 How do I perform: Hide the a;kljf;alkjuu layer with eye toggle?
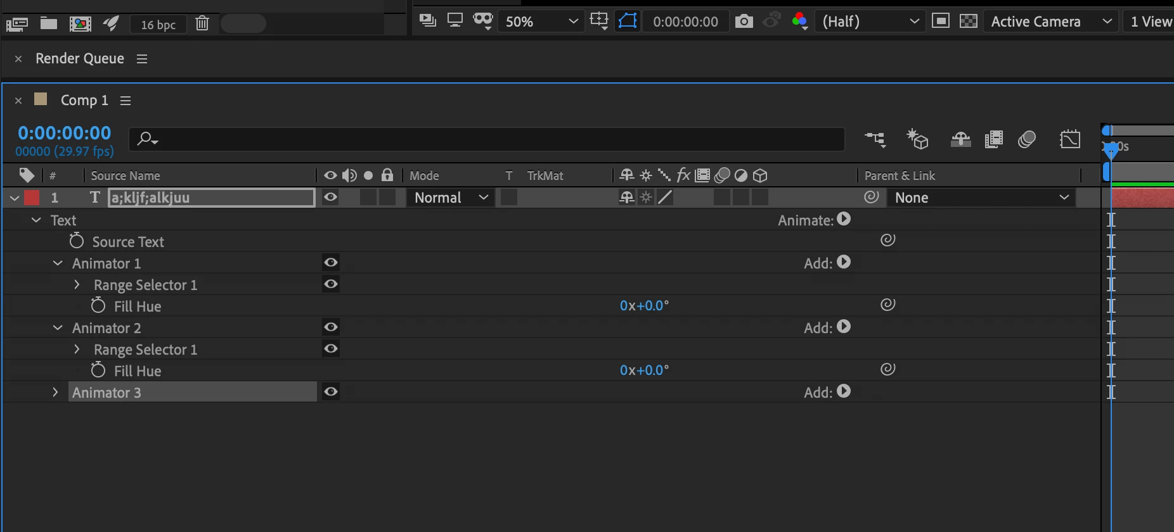click(330, 198)
